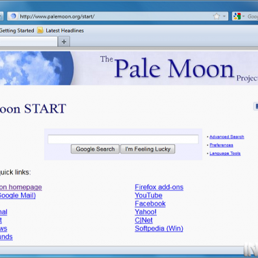Screen dimensions: 258x258
Task: Open the Preferences link
Action: point(221,145)
